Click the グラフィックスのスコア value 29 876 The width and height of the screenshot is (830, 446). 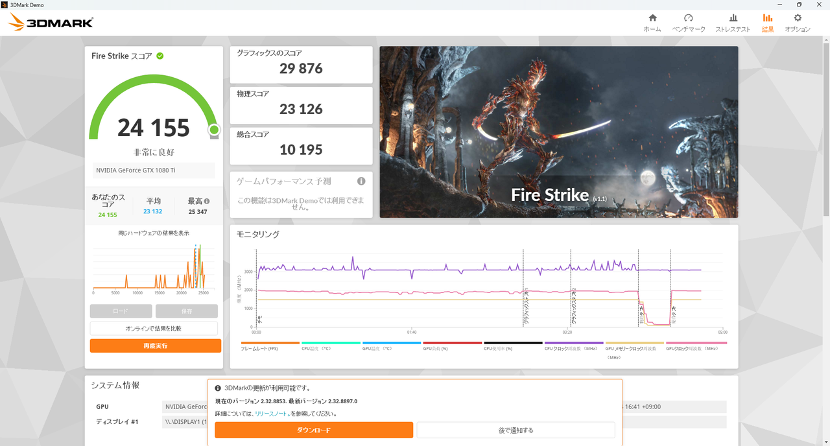[301, 69]
